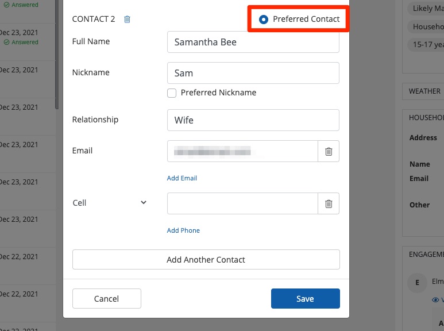The width and height of the screenshot is (444, 331).
Task: Click the Relationship field showing Wife
Action: point(253,120)
